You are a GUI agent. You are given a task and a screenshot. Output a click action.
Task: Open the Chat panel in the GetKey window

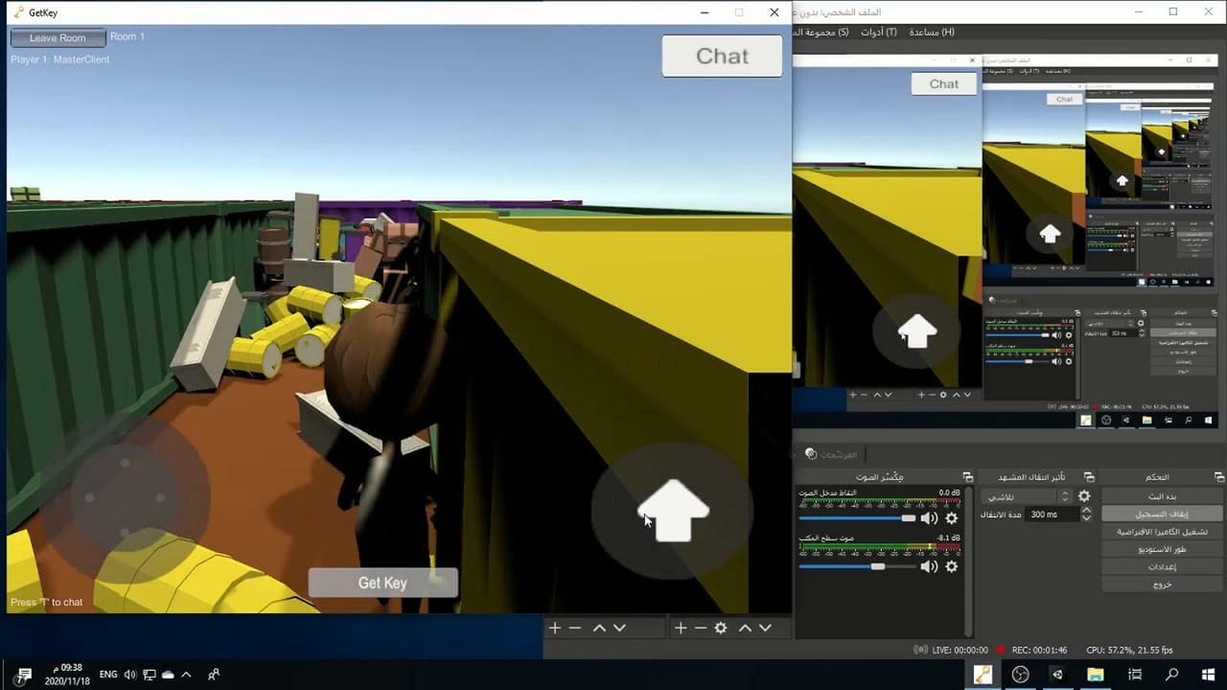pos(722,56)
